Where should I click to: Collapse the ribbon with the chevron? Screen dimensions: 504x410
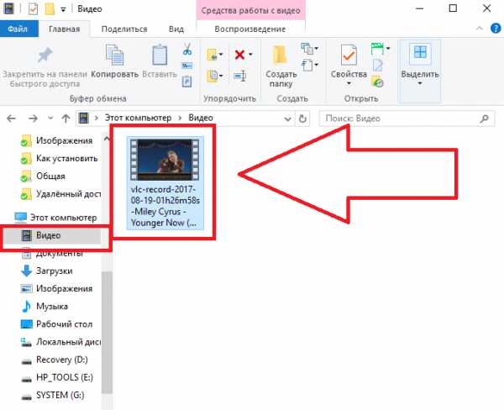(480, 29)
